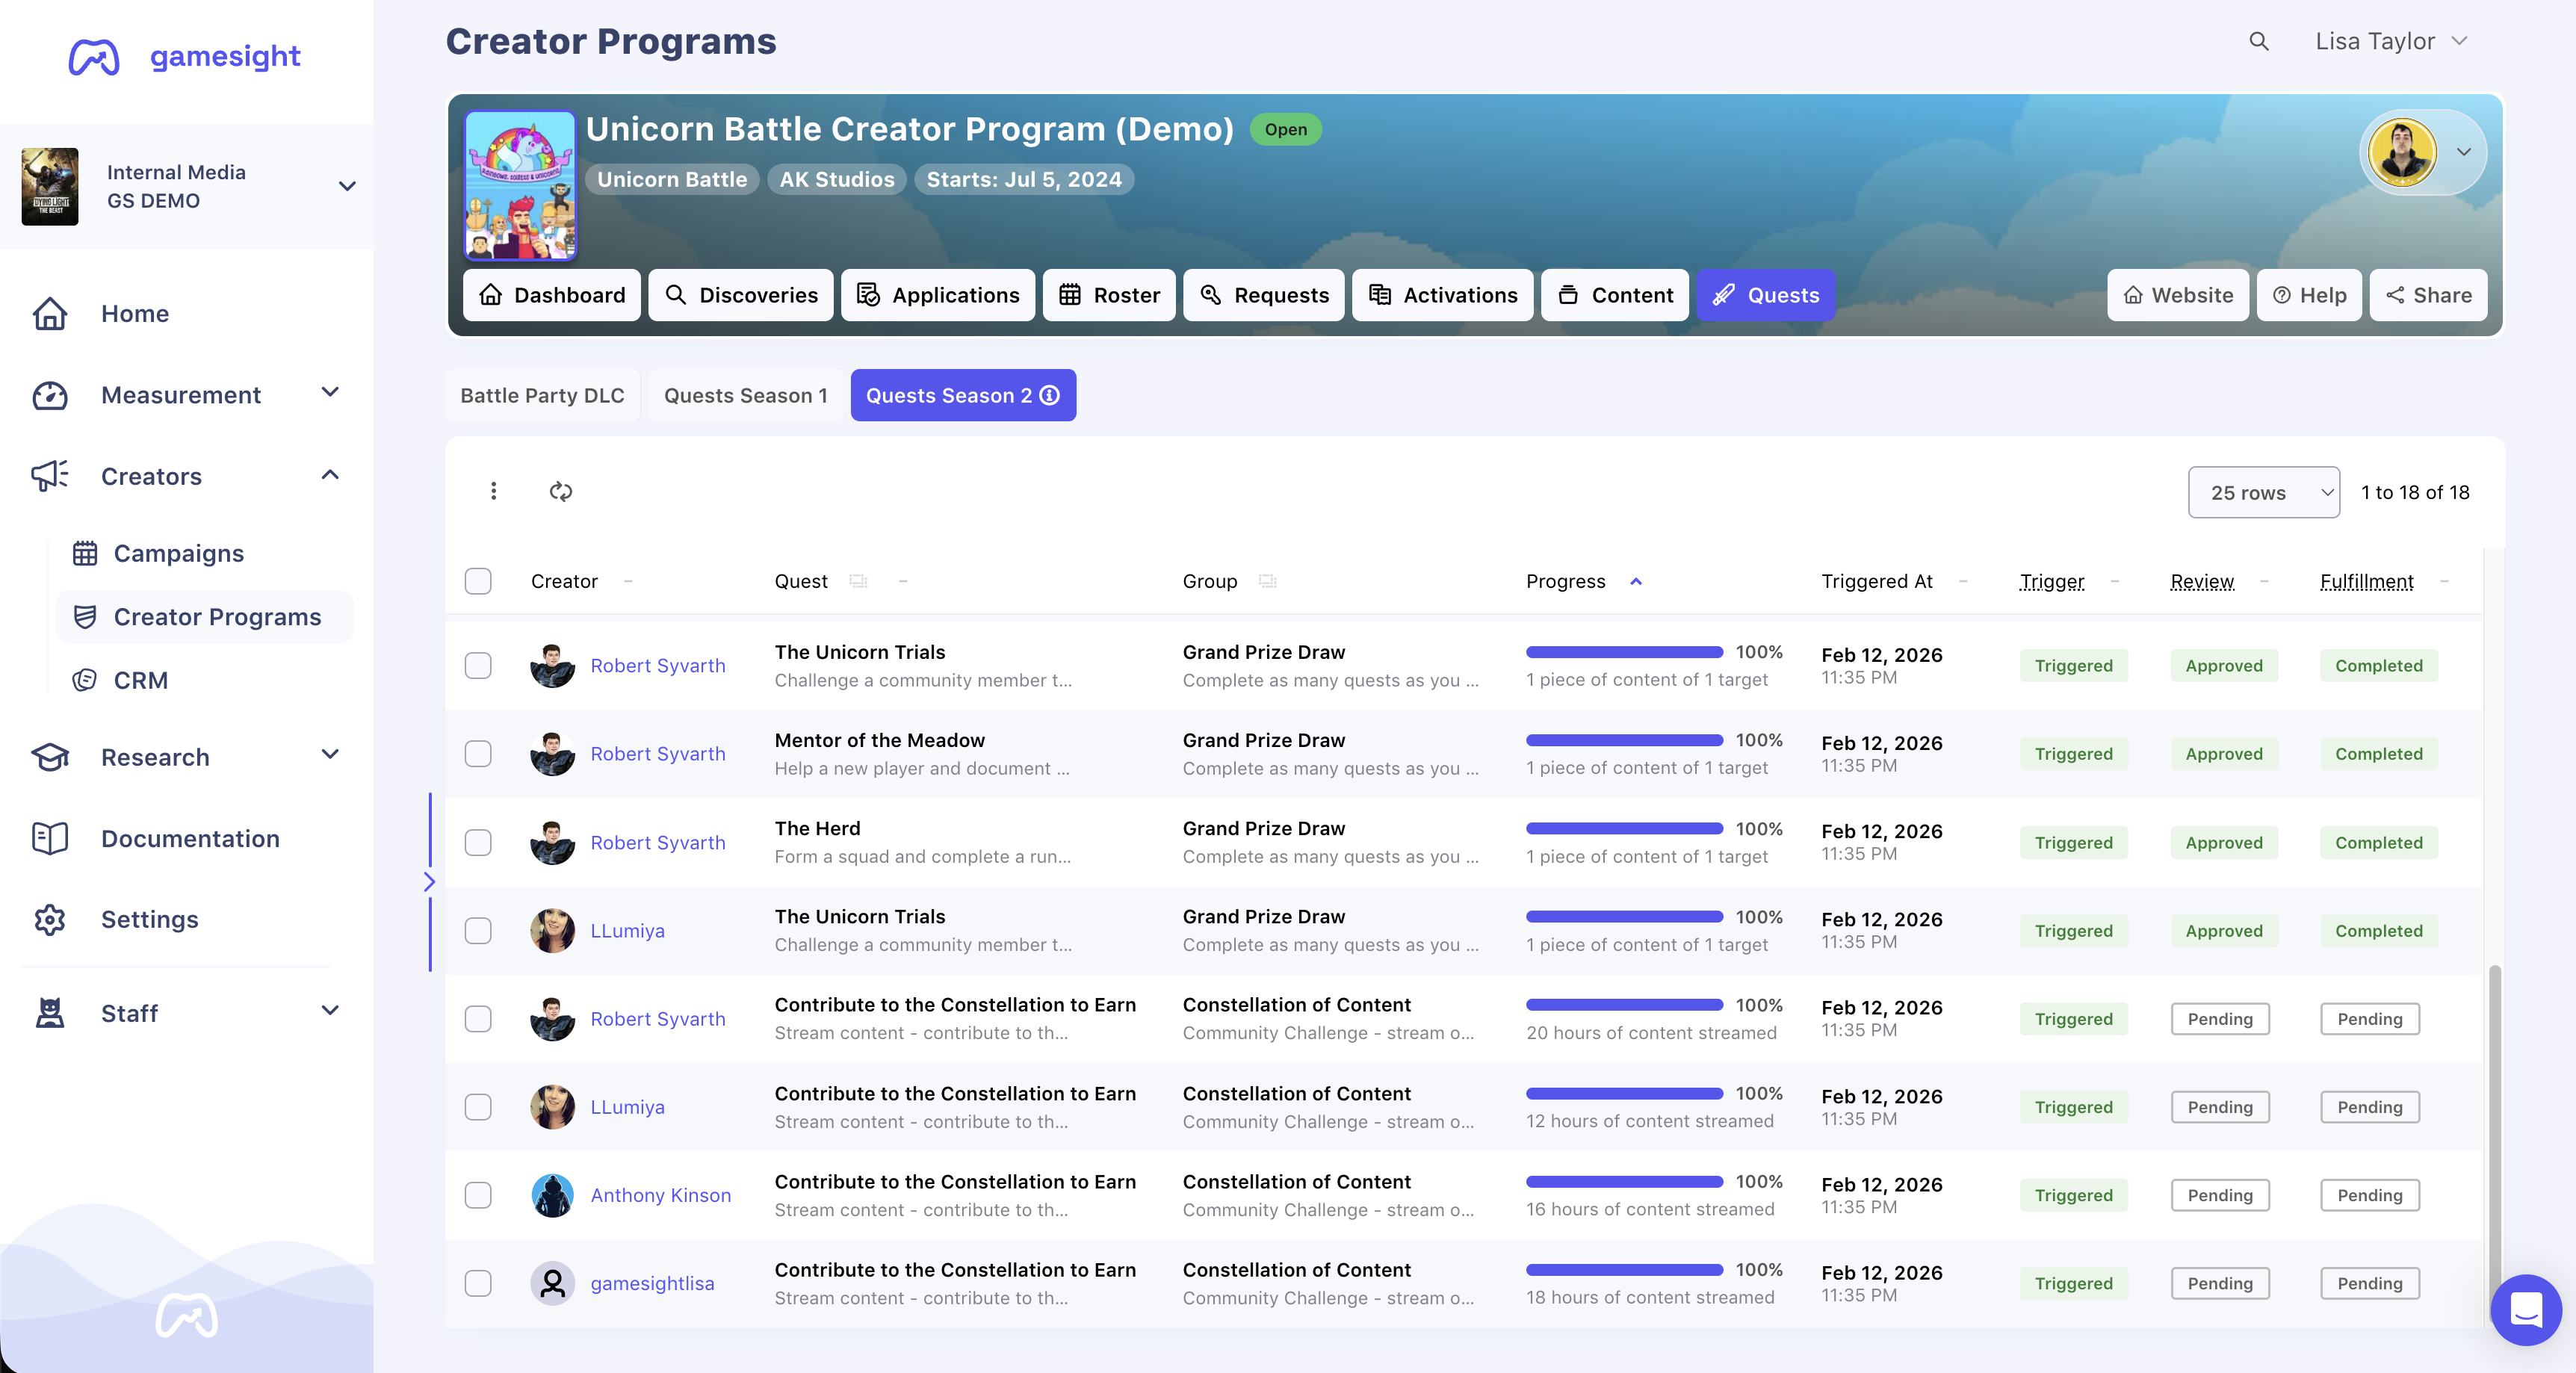The width and height of the screenshot is (2576, 1373).
Task: Click the Share button
Action: click(x=2428, y=295)
